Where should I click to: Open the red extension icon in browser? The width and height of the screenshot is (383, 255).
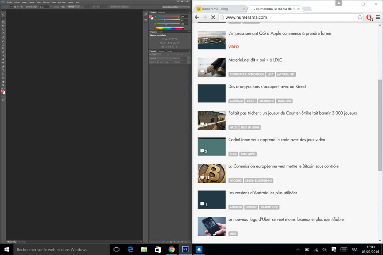click(369, 18)
